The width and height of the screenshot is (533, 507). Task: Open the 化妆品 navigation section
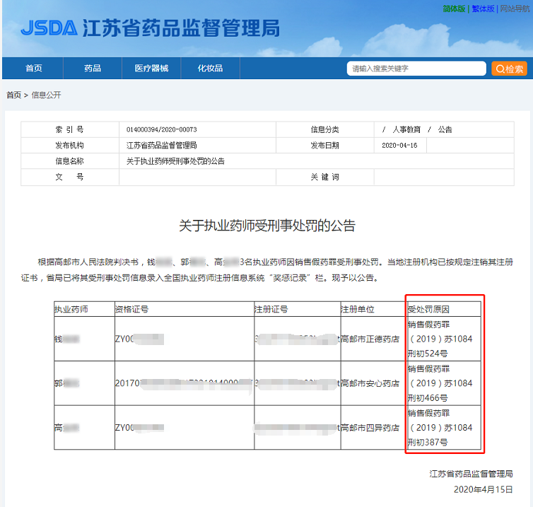coord(210,69)
